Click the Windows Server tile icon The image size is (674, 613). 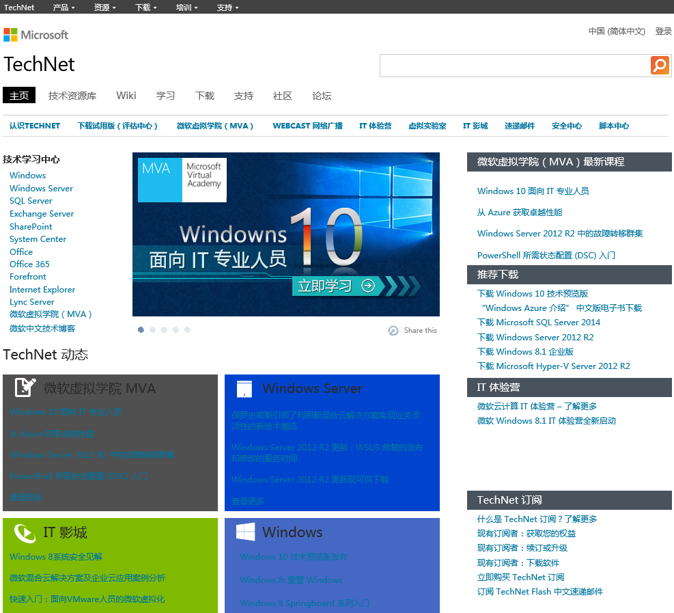(244, 388)
